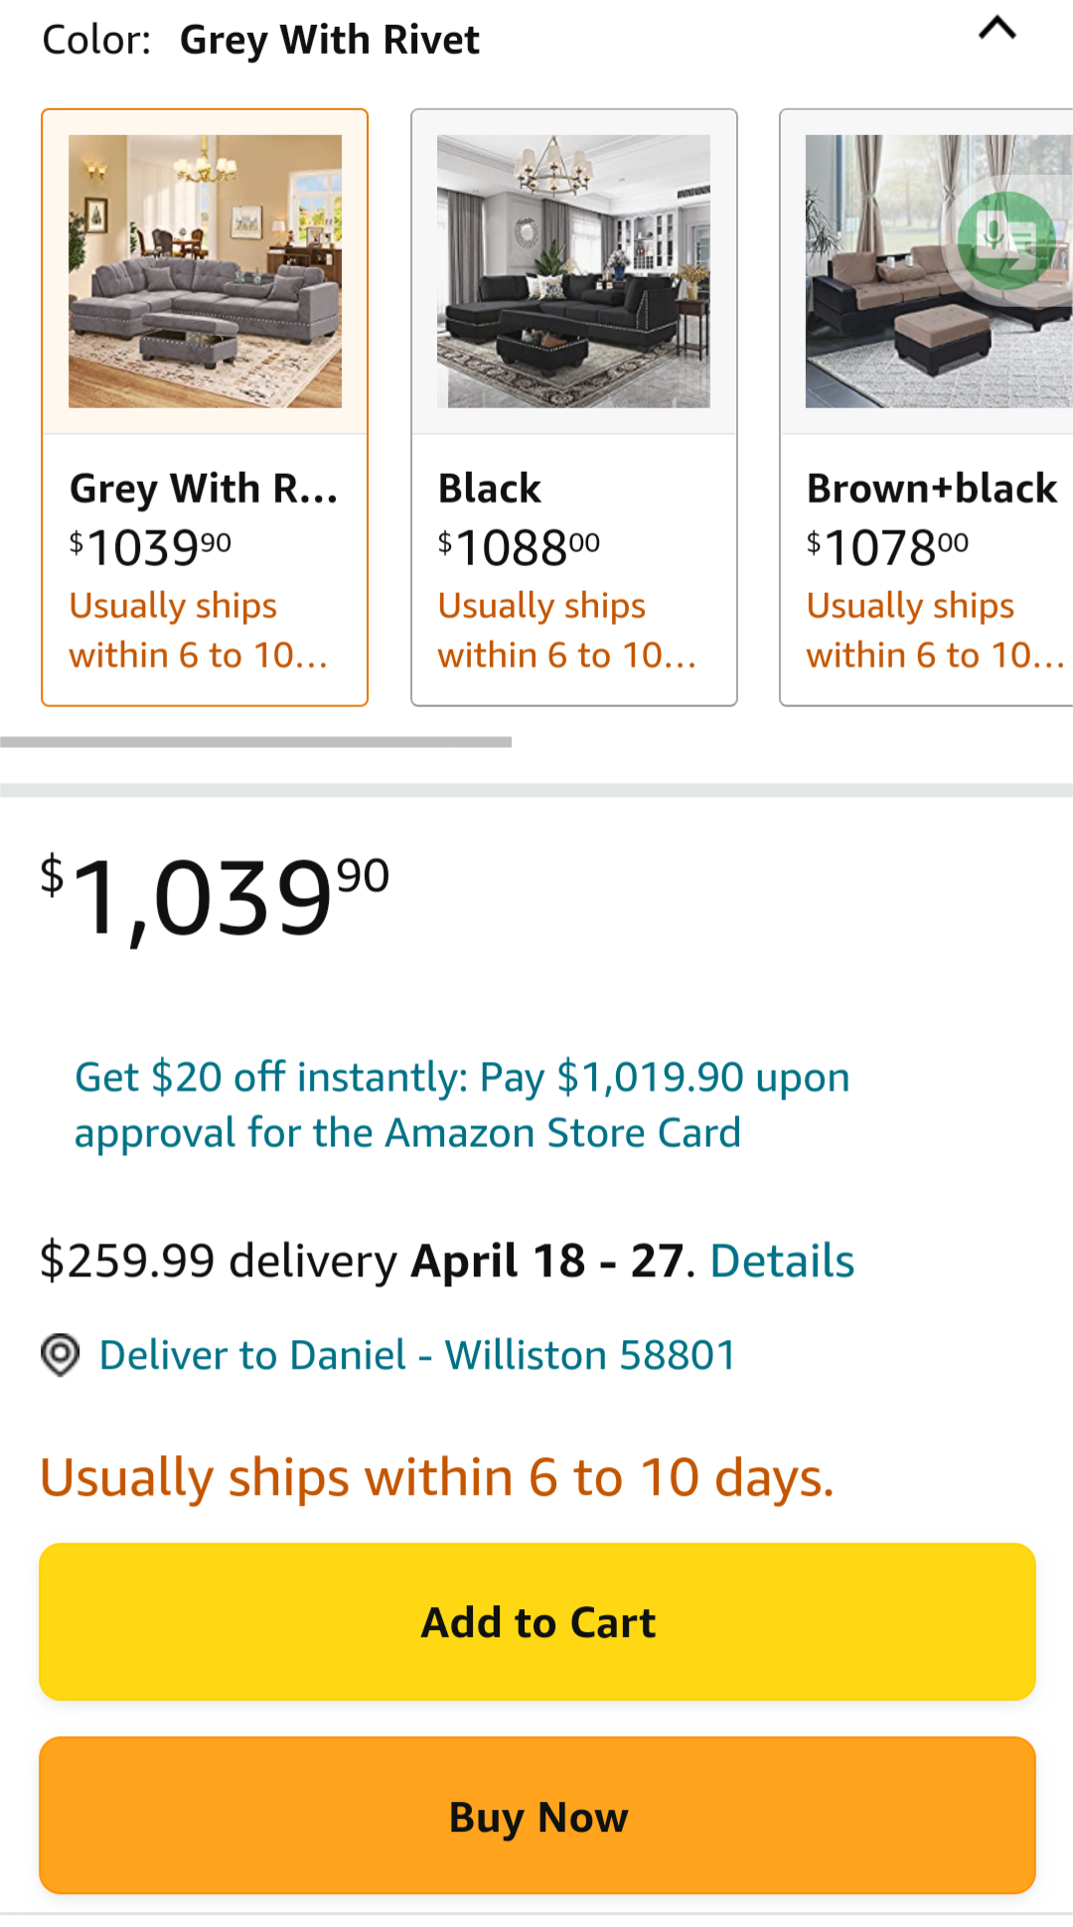Tap the green floating translate icon
The image size is (1073, 1927).
pyautogui.click(x=1004, y=240)
